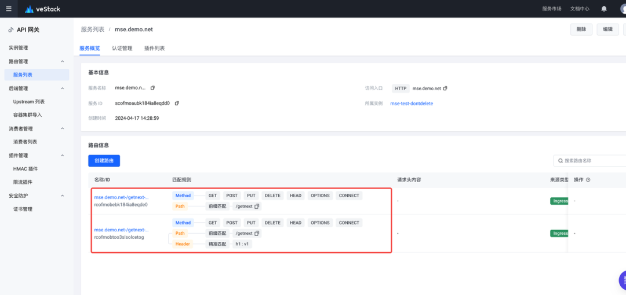Copy /getnext path in second route row
626x295 pixels.
point(257,233)
